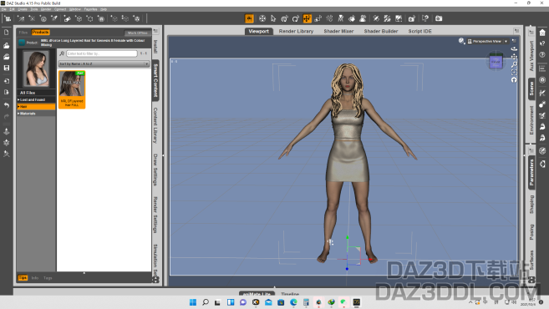
Task: Switch to the Script IDE tab
Action: (419, 31)
